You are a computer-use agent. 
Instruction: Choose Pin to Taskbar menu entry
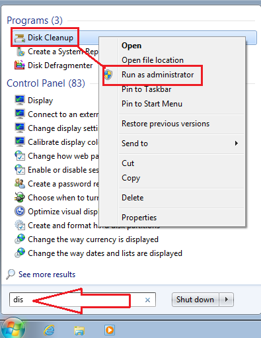tap(146, 89)
